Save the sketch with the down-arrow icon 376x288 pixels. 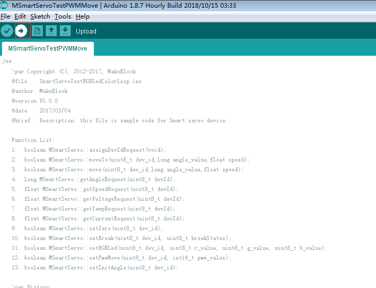[65, 31]
